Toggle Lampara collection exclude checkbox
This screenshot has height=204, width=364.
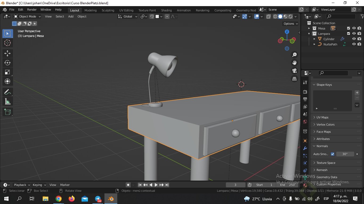click(x=348, y=33)
